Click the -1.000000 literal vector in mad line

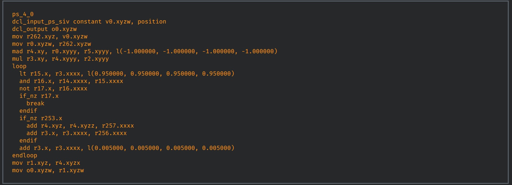point(197,51)
